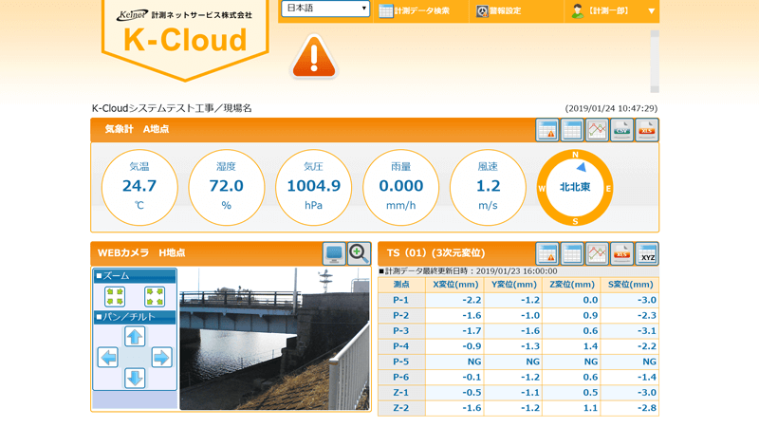Select the Z-1 row label

click(401, 393)
